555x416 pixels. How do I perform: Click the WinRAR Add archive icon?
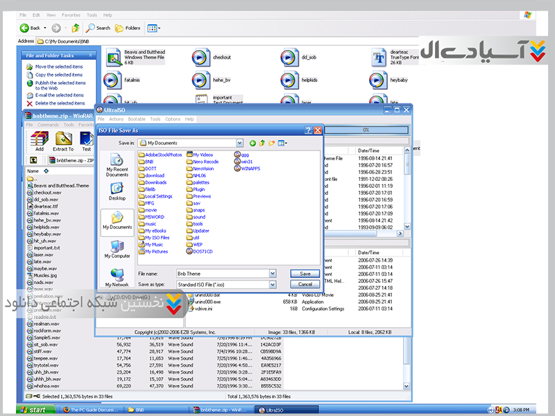pos(39,141)
